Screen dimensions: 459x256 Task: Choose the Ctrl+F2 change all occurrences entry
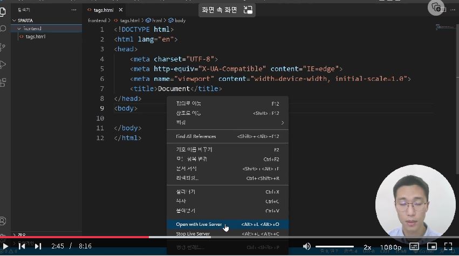coord(228,159)
